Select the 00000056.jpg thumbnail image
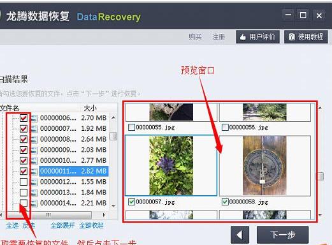This screenshot has height=245, width=332. (264, 112)
